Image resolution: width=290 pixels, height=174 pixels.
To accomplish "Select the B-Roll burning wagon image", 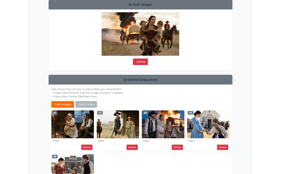I will [x=140, y=34].
